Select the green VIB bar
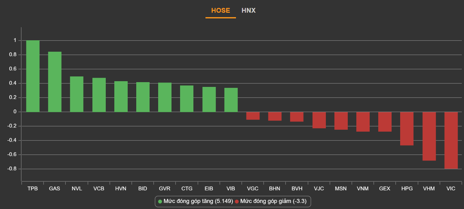Viewport: 464px width, 209px height. pyautogui.click(x=231, y=100)
